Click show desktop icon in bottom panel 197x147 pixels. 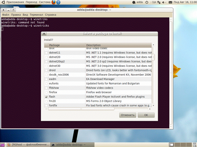tap(2, 145)
